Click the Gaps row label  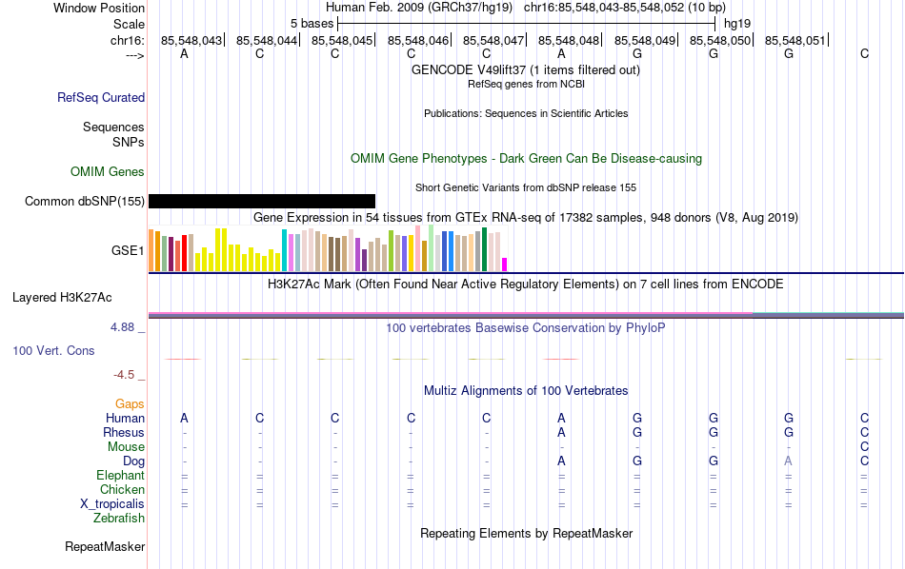pos(130,404)
